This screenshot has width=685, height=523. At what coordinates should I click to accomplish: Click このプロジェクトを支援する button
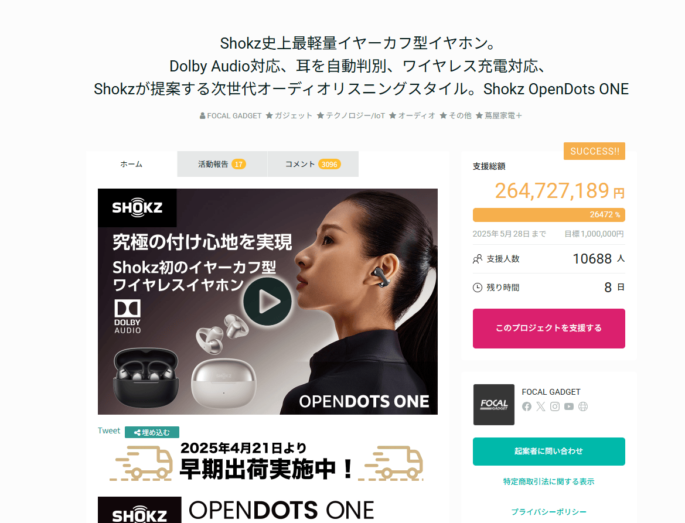click(x=548, y=329)
